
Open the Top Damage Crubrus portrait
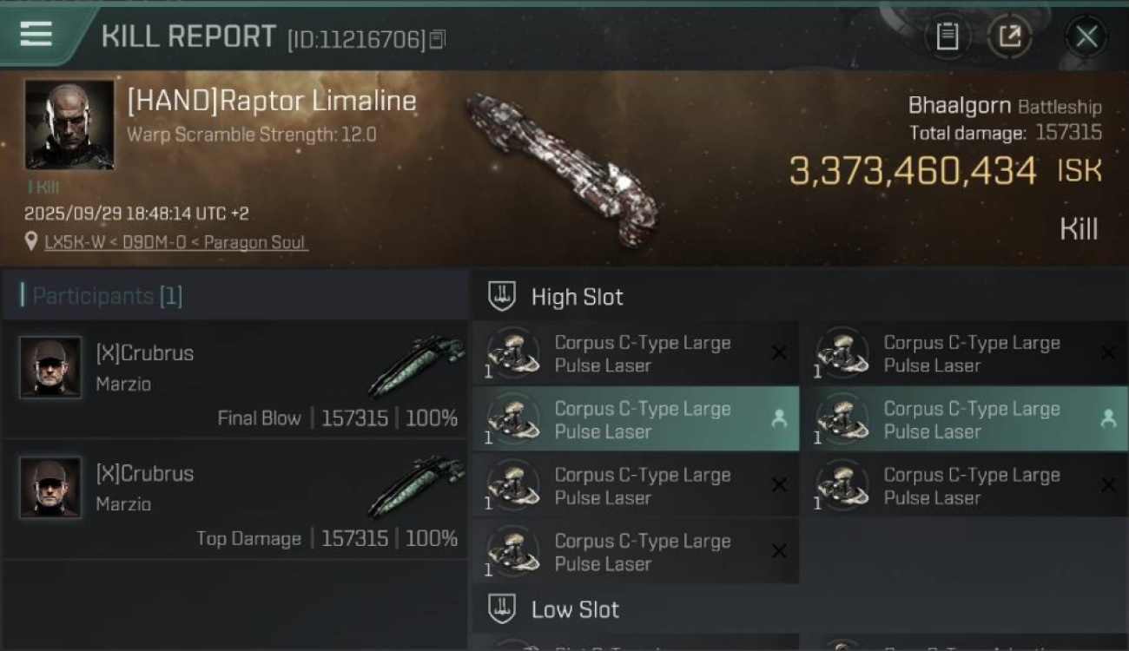(x=50, y=487)
